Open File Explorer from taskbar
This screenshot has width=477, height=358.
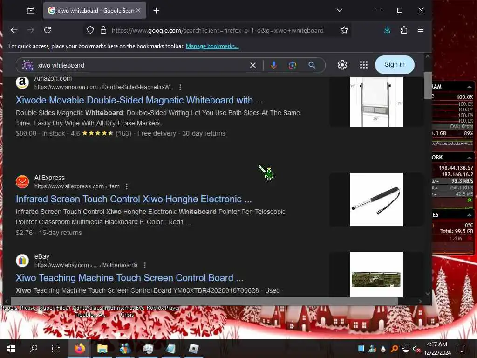click(102, 349)
